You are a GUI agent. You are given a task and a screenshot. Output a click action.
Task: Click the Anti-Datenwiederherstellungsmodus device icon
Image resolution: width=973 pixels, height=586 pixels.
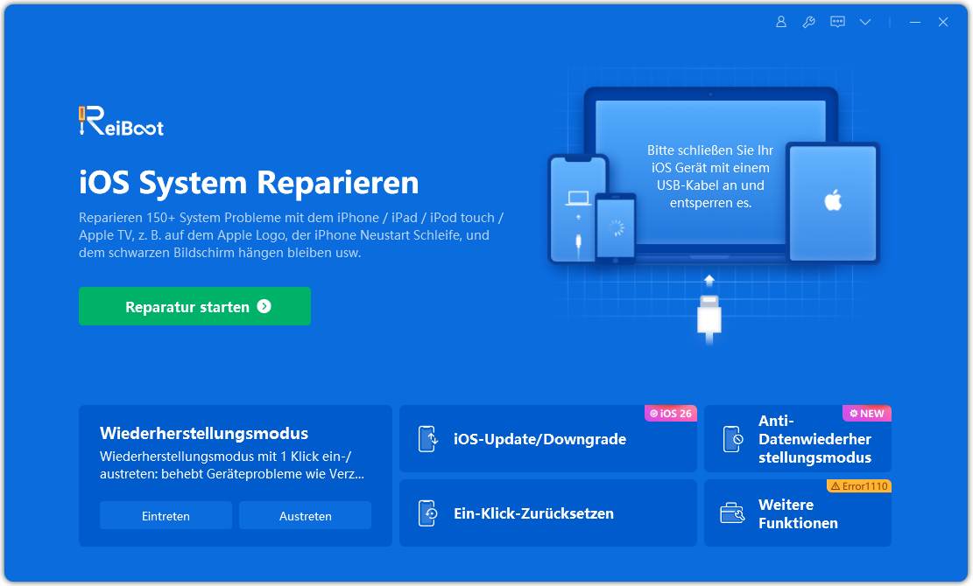[732, 439]
